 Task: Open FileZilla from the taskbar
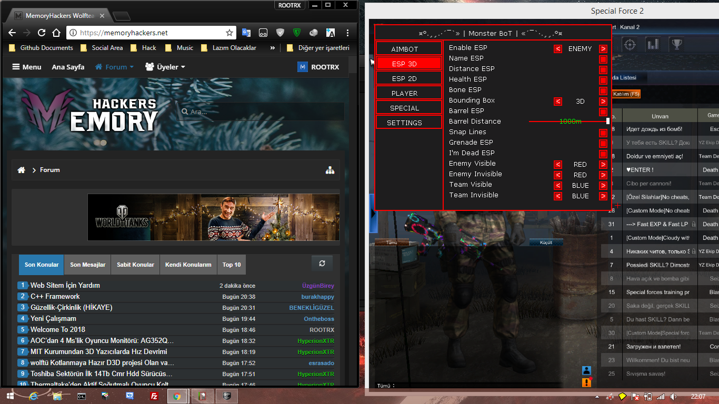pos(155,396)
